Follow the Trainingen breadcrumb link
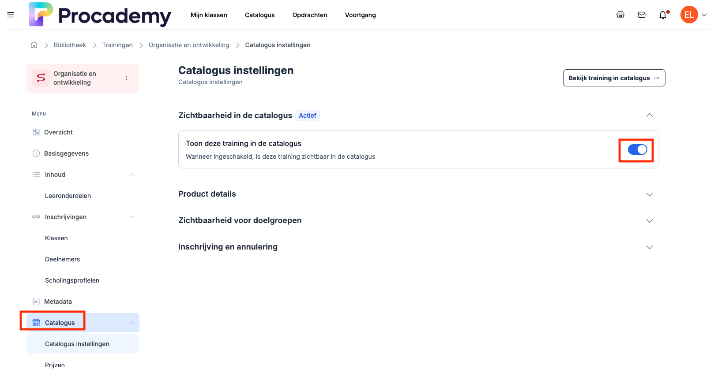Viewport: 714px width, 384px height. 117,45
